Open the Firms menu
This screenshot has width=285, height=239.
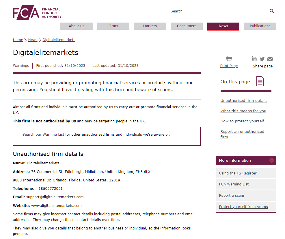pos(113,26)
